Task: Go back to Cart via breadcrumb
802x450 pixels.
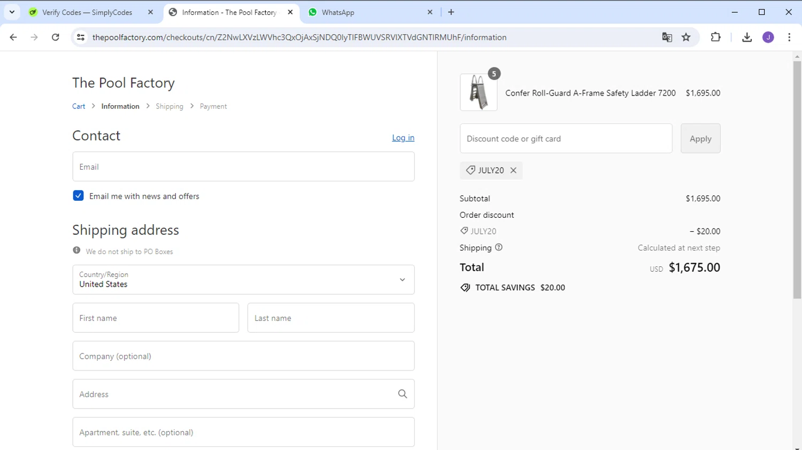Action: click(79, 106)
